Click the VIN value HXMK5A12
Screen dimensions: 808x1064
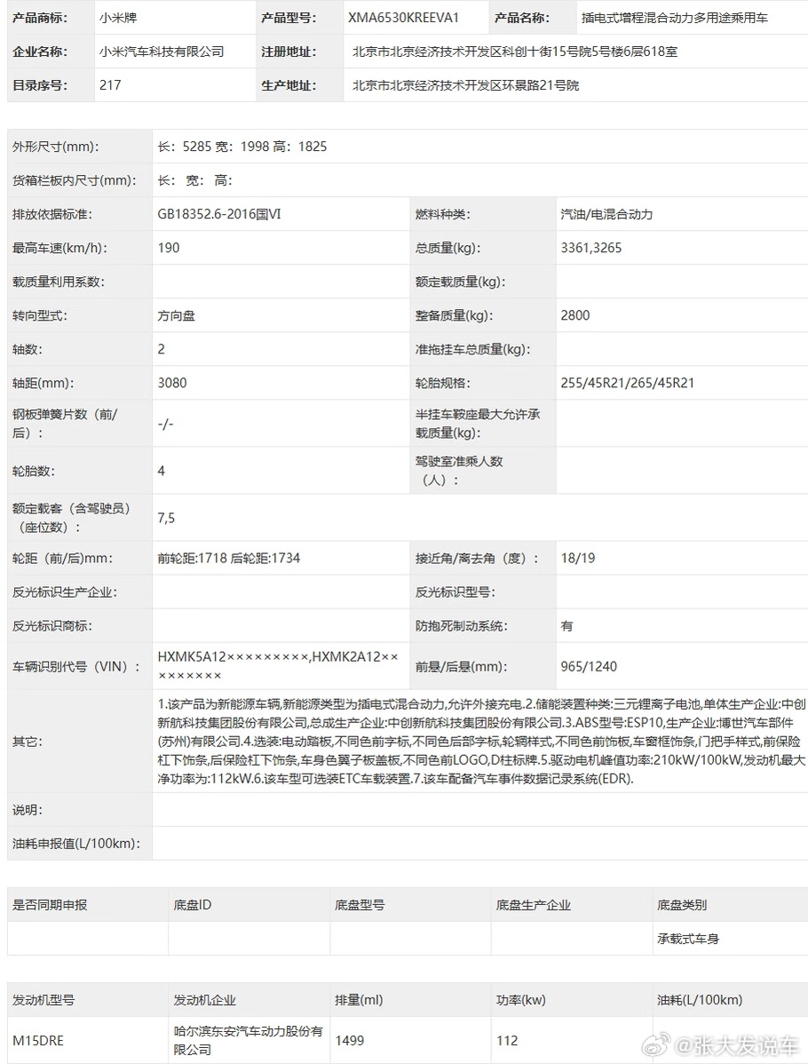click(x=278, y=666)
